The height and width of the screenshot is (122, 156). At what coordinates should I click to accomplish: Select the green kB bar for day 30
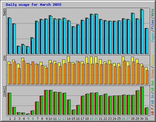[143, 101]
